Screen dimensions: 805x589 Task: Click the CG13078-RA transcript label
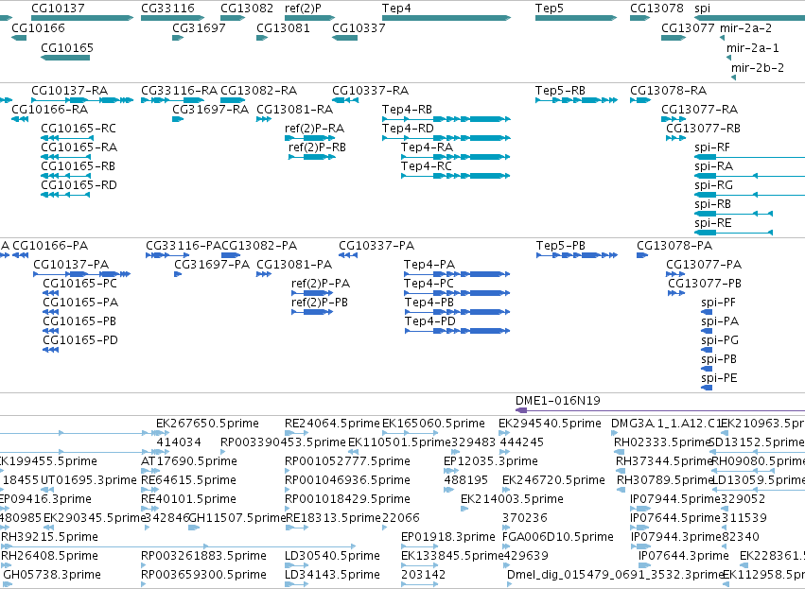669,91
